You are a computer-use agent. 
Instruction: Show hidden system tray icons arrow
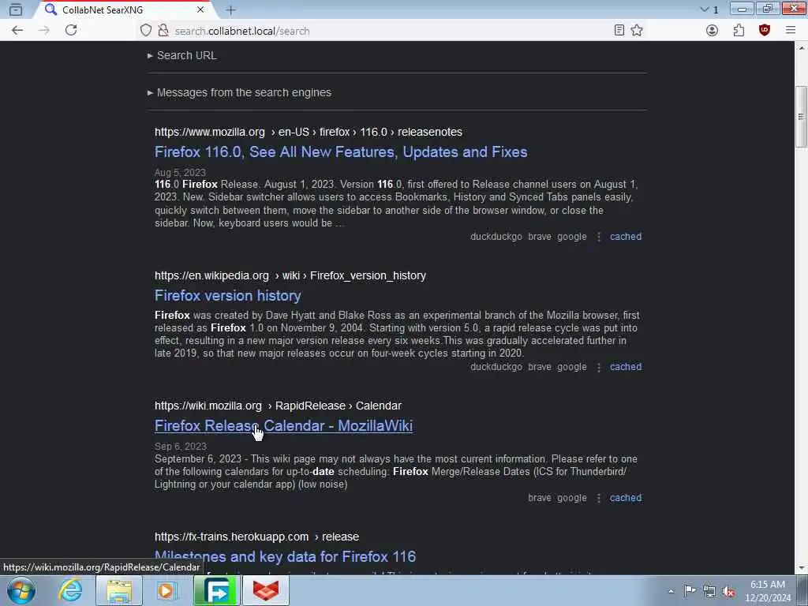point(671,591)
